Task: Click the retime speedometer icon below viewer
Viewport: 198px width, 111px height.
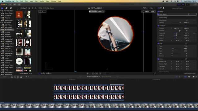Action: 49,73
